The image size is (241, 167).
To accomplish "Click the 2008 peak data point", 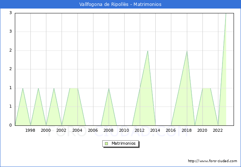I will pos(109,88).
